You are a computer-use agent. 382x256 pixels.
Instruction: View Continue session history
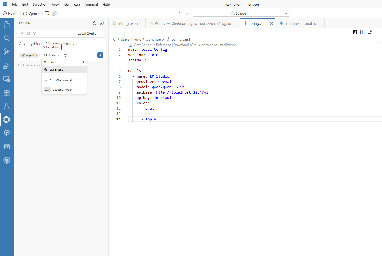tap(94, 23)
